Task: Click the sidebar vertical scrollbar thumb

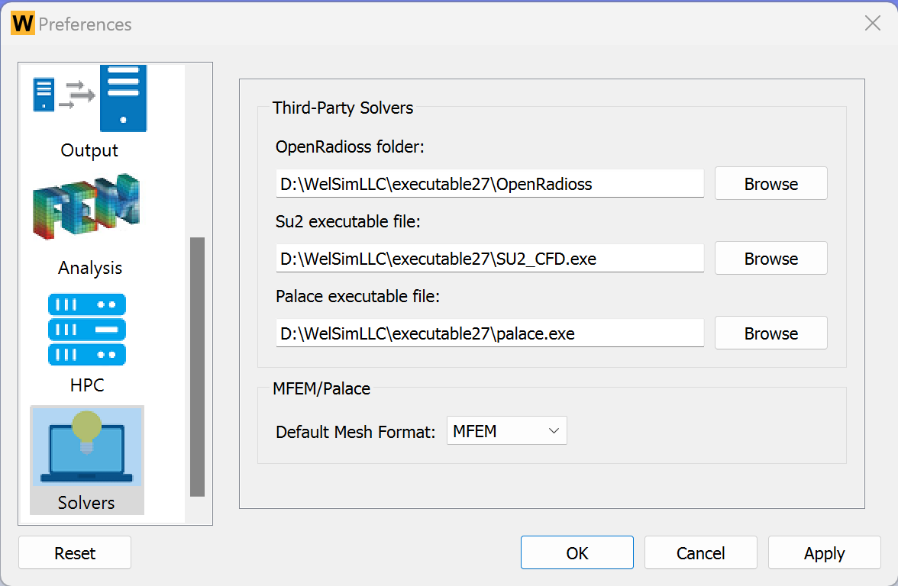Action: coord(197,366)
